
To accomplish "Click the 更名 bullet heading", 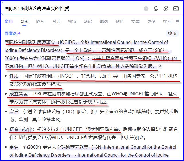I will pyautogui.click(x=14, y=147).
